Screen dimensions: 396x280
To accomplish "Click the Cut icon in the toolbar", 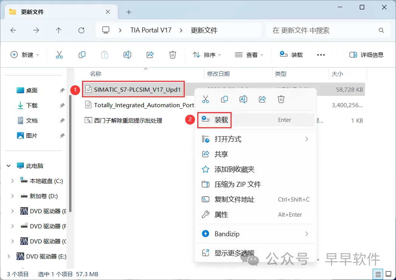I will [59, 55].
